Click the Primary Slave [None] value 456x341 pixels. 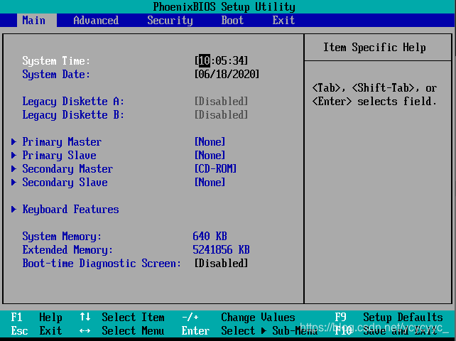coord(210,155)
